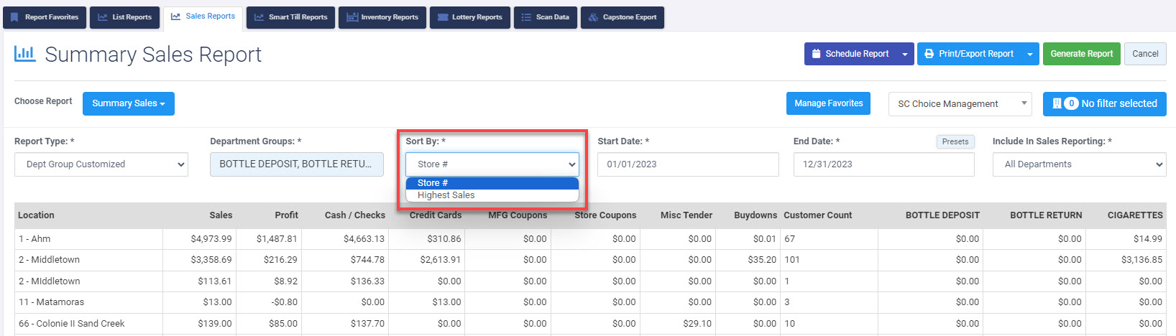Screen dimensions: 1176x336
Task: Click the green Generate Report button
Action: (x=1081, y=54)
